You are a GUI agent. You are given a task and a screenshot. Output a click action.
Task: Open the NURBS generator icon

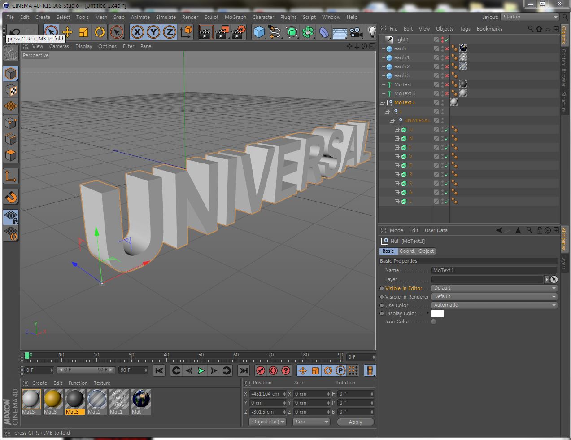point(292,32)
